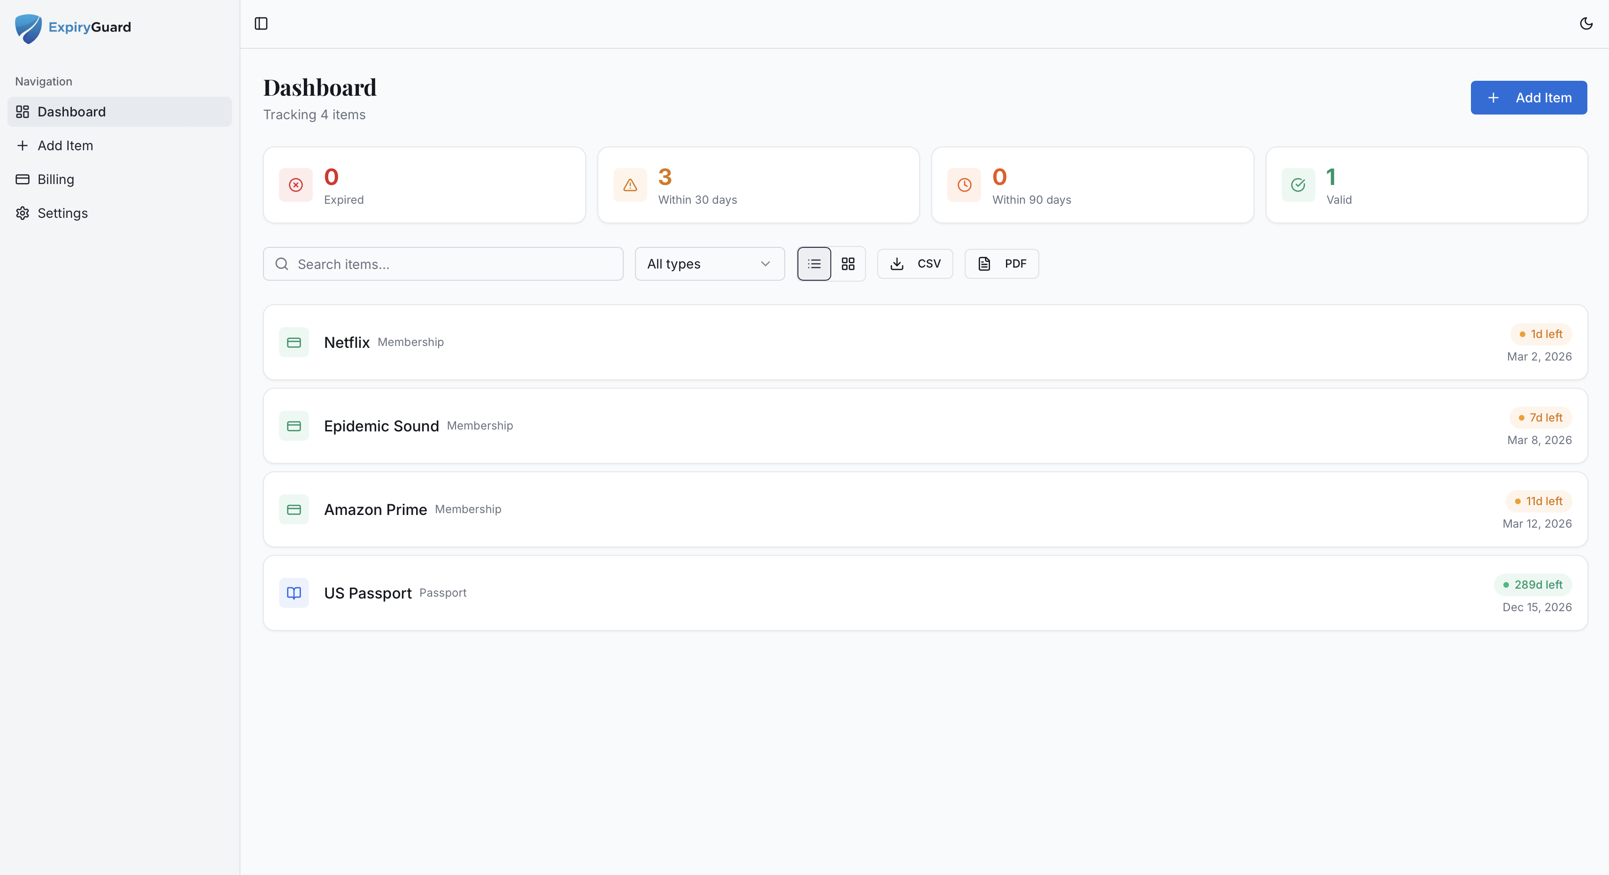Viewport: 1609px width, 875px height.
Task: Switch to list view layout
Action: tap(813, 263)
